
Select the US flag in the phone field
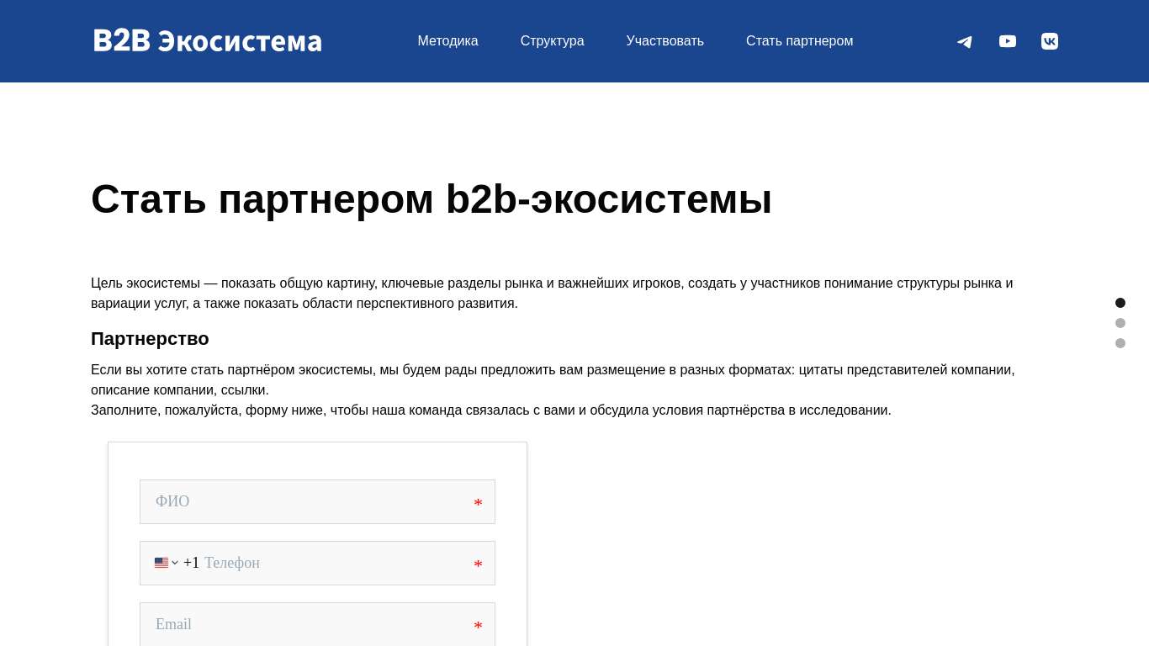(x=161, y=563)
